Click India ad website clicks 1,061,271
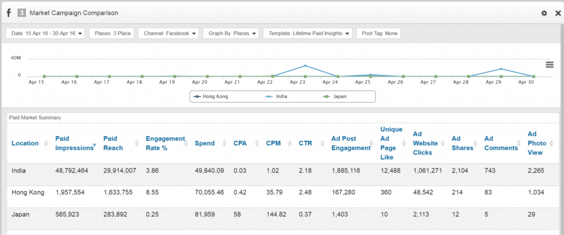Image resolution: width=564 pixels, height=235 pixels. pyautogui.click(x=427, y=171)
